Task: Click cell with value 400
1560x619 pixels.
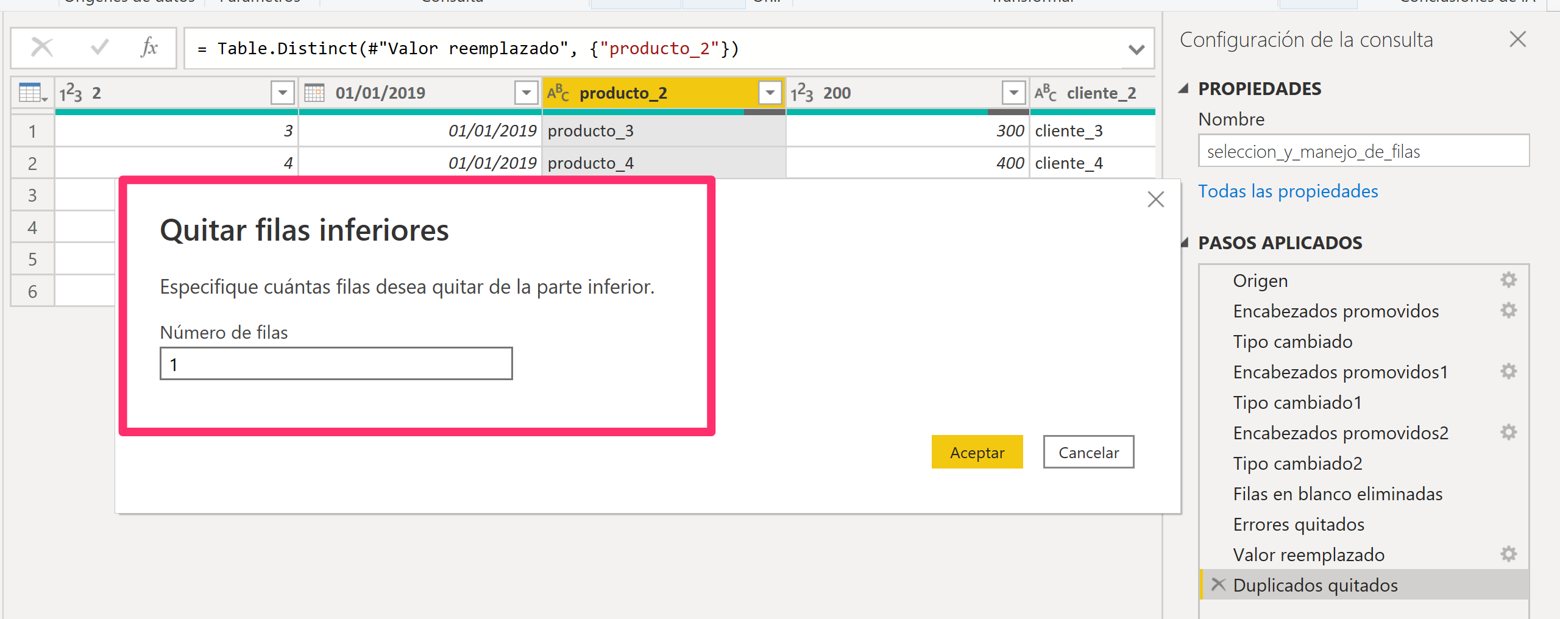Action: pyautogui.click(x=907, y=163)
